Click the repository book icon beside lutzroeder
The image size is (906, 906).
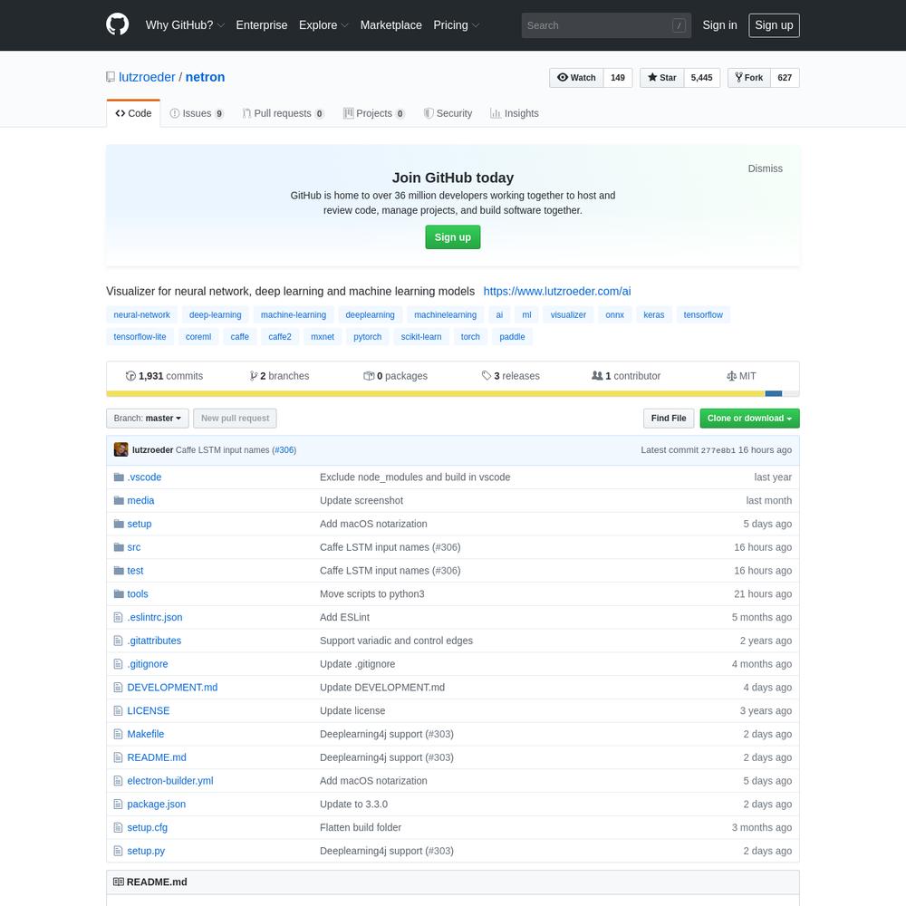tap(111, 77)
